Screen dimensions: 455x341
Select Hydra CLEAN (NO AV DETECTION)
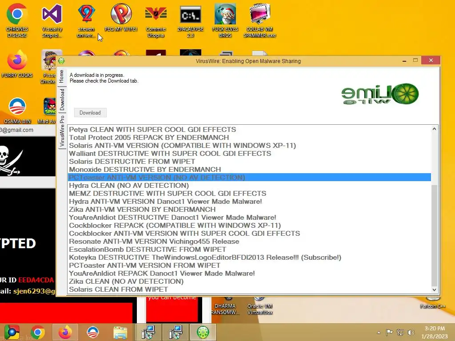(249, 185)
